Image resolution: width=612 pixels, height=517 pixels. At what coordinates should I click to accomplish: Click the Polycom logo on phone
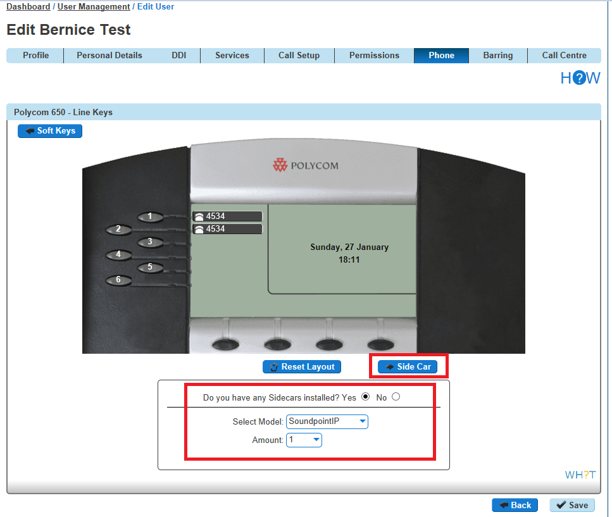click(306, 165)
